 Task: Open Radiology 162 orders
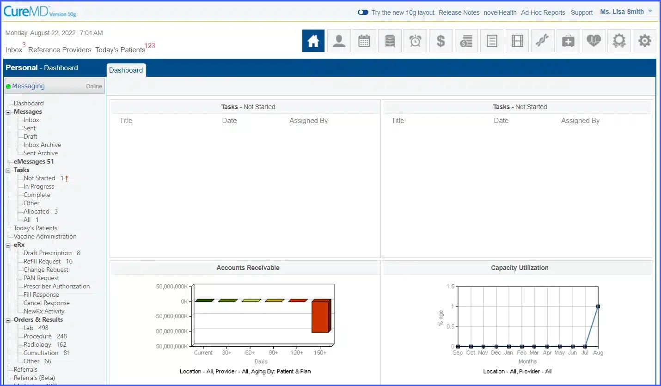click(x=45, y=345)
